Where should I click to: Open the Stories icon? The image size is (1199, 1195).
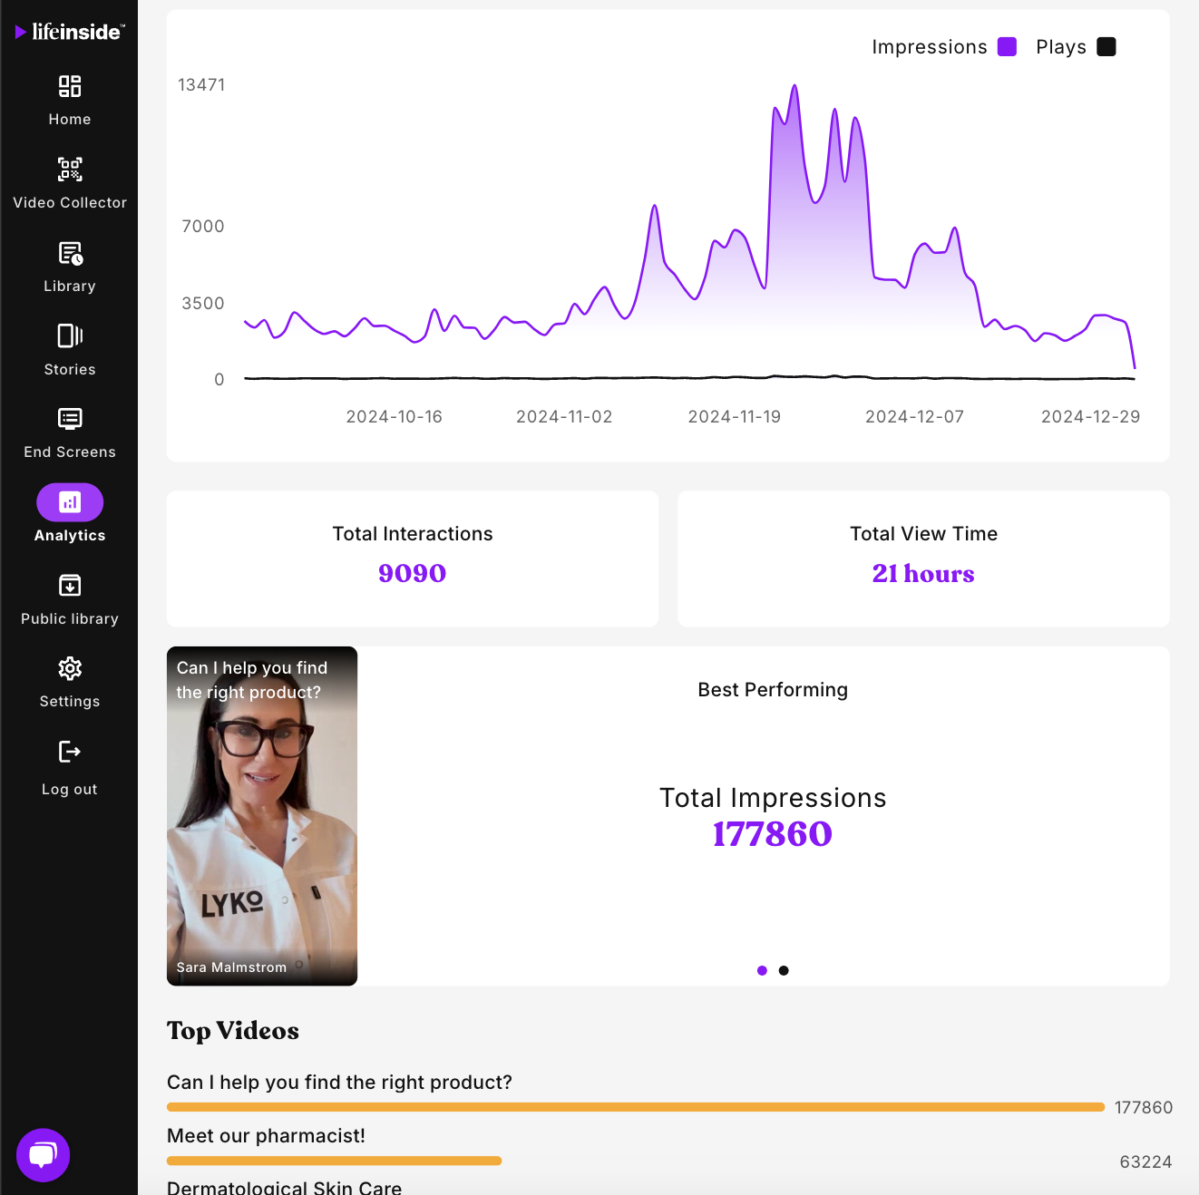70,335
